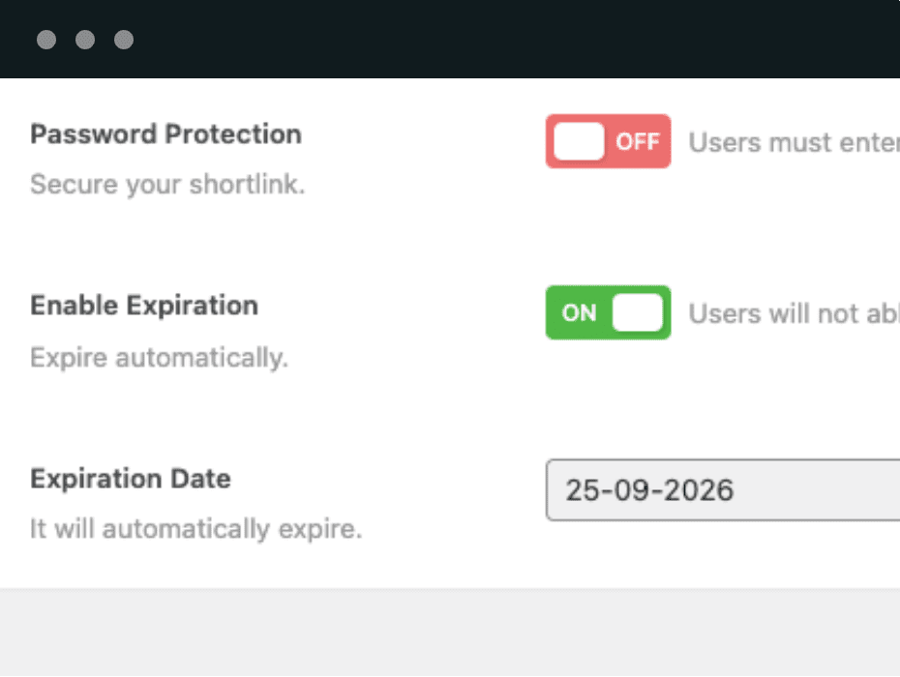900x677 pixels.
Task: Click the rightmost window control dot
Action: [124, 40]
